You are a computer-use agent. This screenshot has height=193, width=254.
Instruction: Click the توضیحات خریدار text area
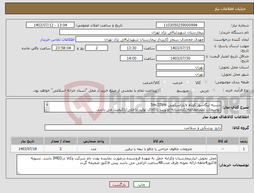(117, 165)
